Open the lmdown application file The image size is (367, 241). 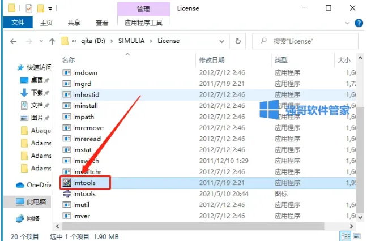[x=85, y=73]
